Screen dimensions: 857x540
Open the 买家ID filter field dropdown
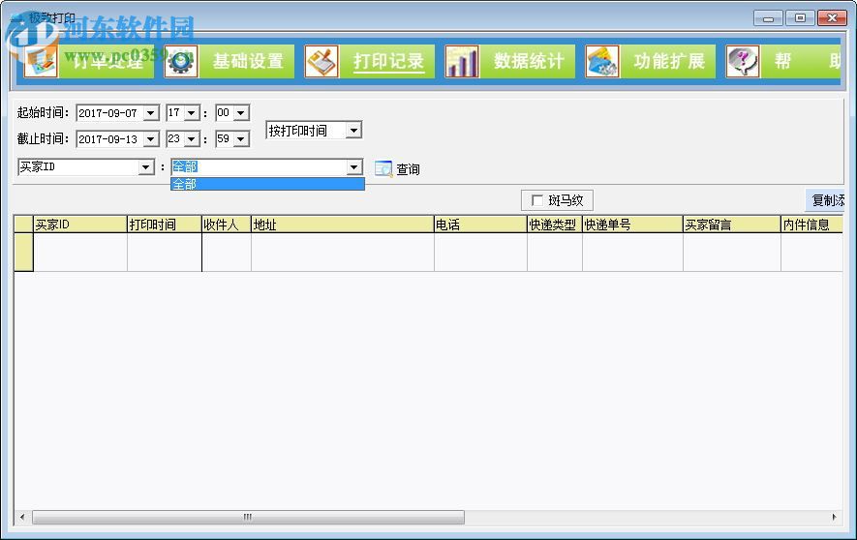(x=146, y=167)
